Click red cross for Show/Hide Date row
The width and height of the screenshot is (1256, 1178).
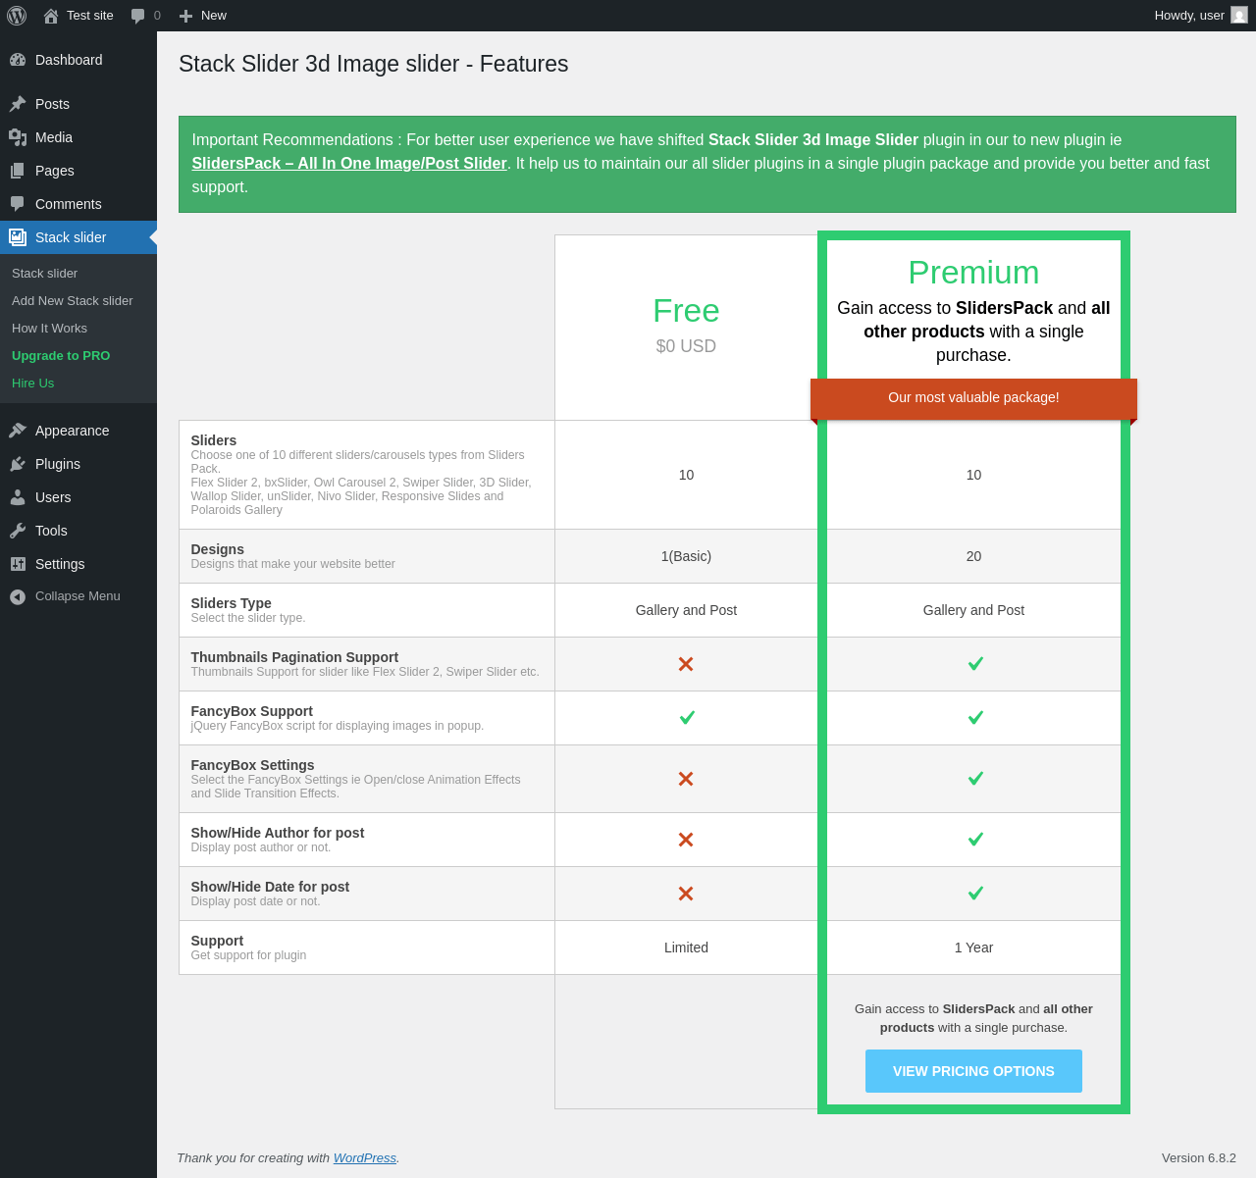click(x=686, y=894)
